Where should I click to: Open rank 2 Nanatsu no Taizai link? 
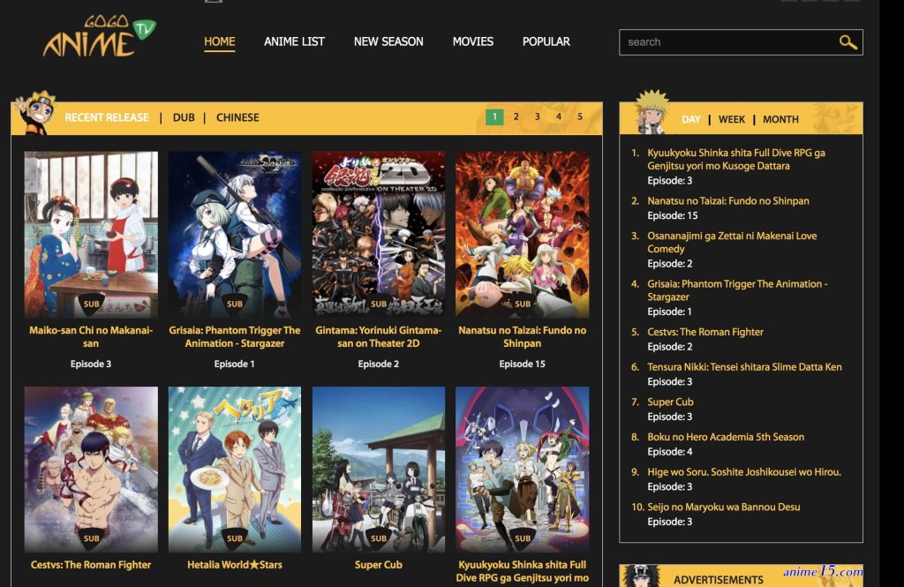(728, 200)
